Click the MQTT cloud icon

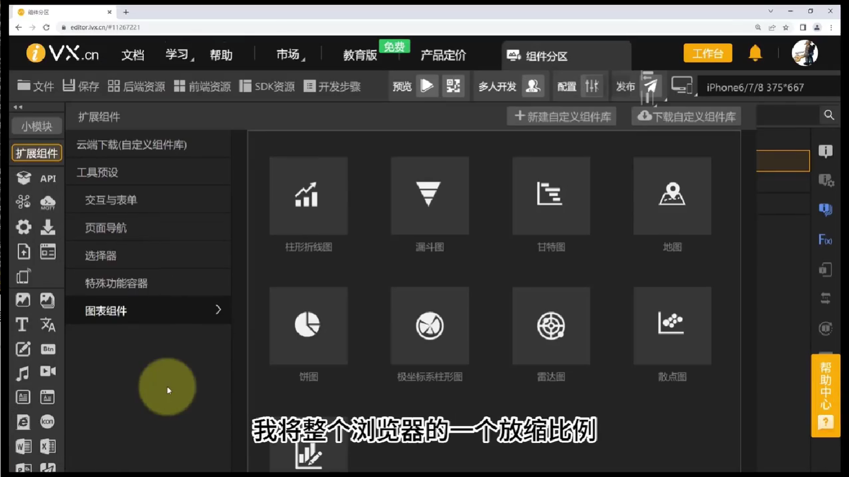click(x=48, y=203)
